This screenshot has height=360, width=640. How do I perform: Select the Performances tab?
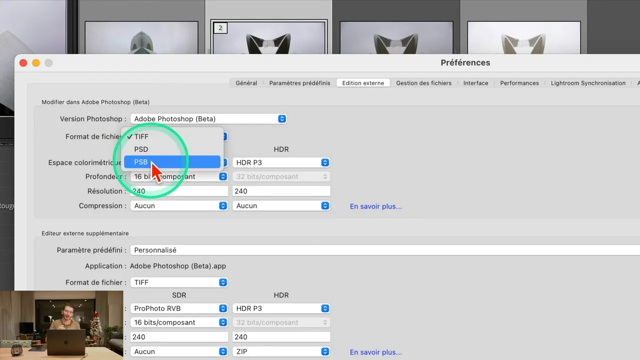519,82
